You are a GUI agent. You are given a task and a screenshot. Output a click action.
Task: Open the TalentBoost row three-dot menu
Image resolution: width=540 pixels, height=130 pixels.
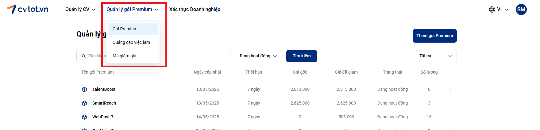pyautogui.click(x=450, y=90)
